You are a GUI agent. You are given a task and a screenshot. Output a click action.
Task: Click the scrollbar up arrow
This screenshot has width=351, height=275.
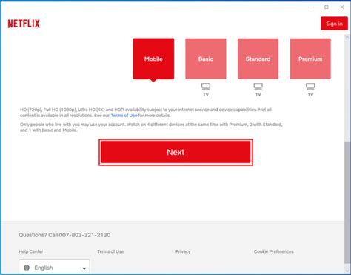(x=347, y=37)
